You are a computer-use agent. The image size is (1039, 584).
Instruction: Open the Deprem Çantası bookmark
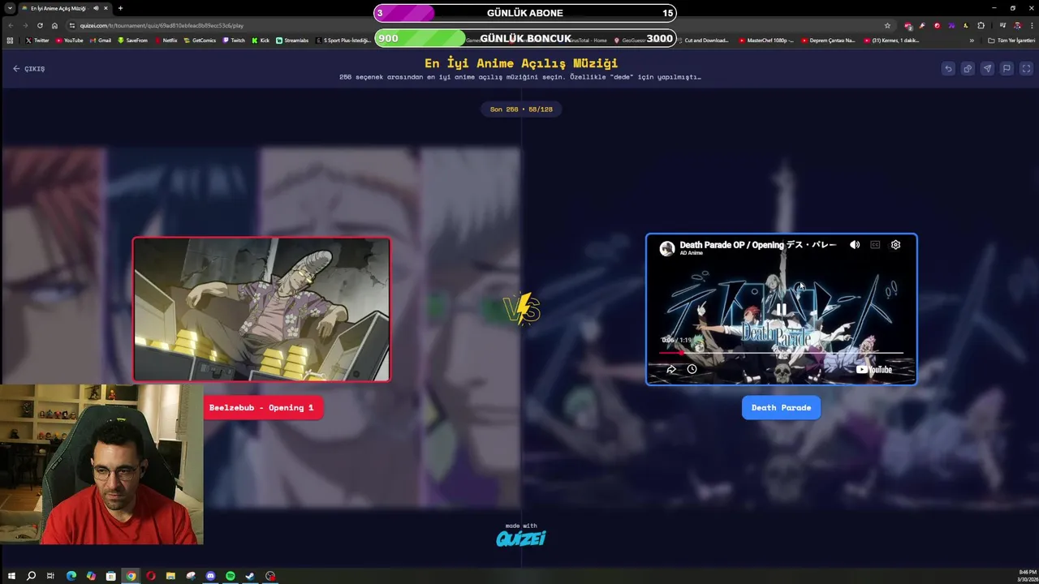point(828,40)
